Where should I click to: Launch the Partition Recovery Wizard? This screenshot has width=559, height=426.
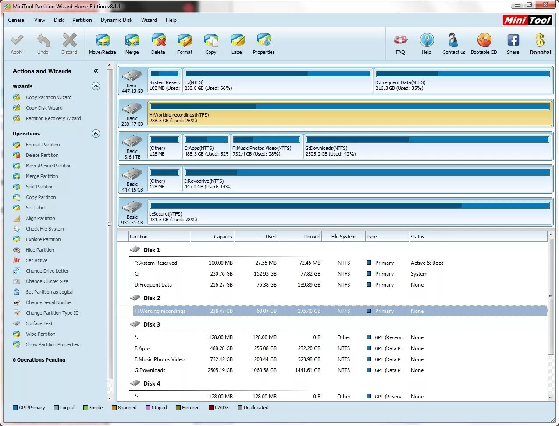53,118
